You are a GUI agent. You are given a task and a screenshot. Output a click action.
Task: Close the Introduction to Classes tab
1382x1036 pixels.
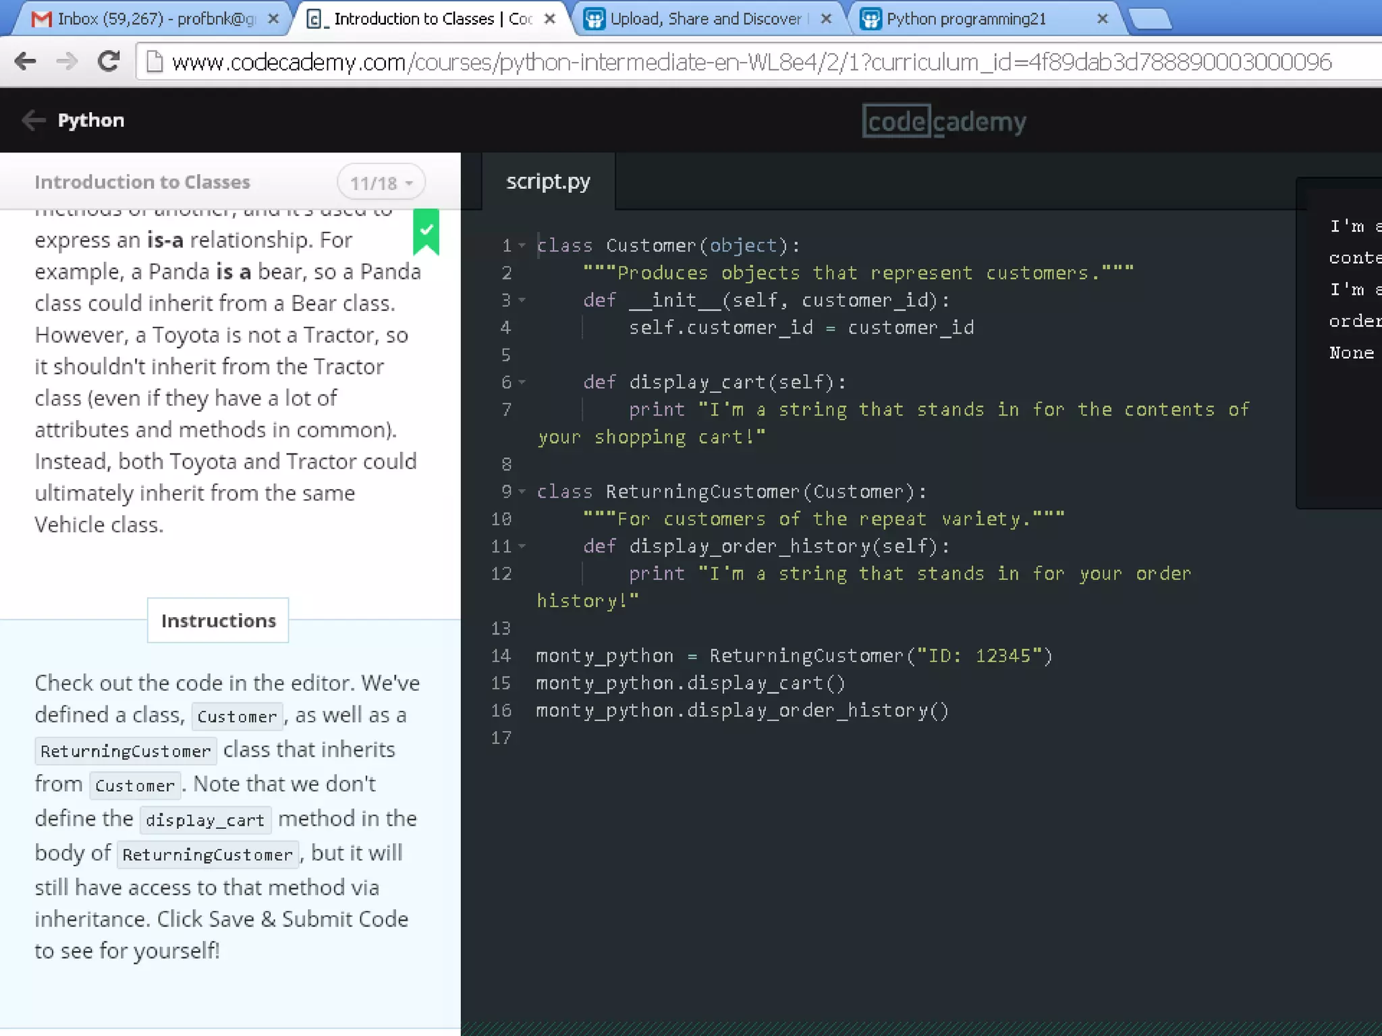[550, 19]
